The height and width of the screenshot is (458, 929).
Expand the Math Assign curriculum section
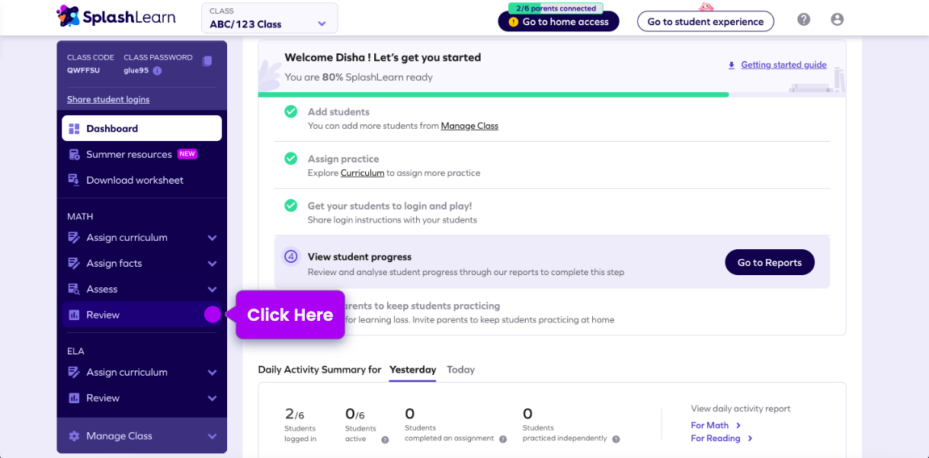point(212,238)
